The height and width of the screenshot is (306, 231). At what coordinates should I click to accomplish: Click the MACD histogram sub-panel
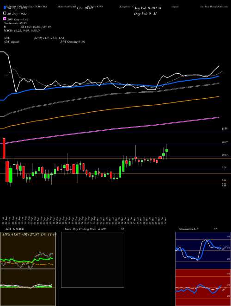pyautogui.click(x=28, y=287)
